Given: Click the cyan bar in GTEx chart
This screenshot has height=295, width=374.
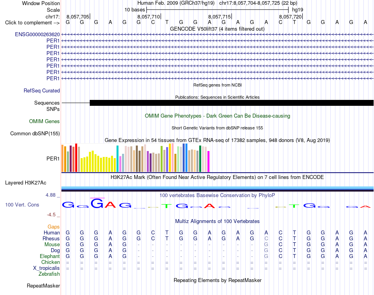Looking at the screenshot, I should 117,159.
